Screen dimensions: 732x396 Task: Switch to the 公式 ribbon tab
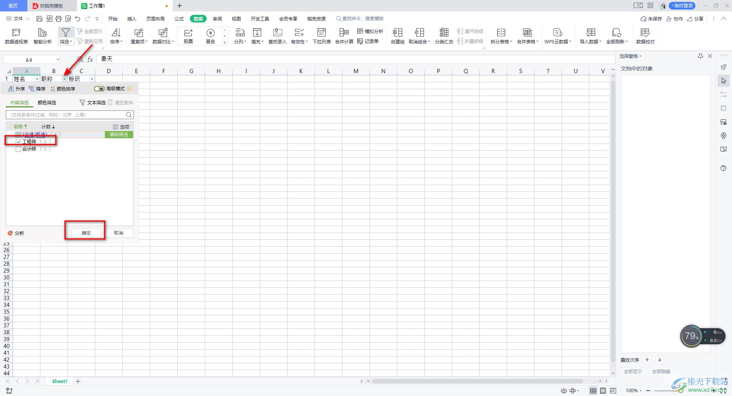(x=179, y=19)
